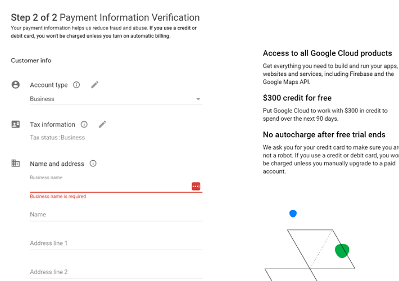
Task: Click the "Business name is required" error
Action: 58,197
